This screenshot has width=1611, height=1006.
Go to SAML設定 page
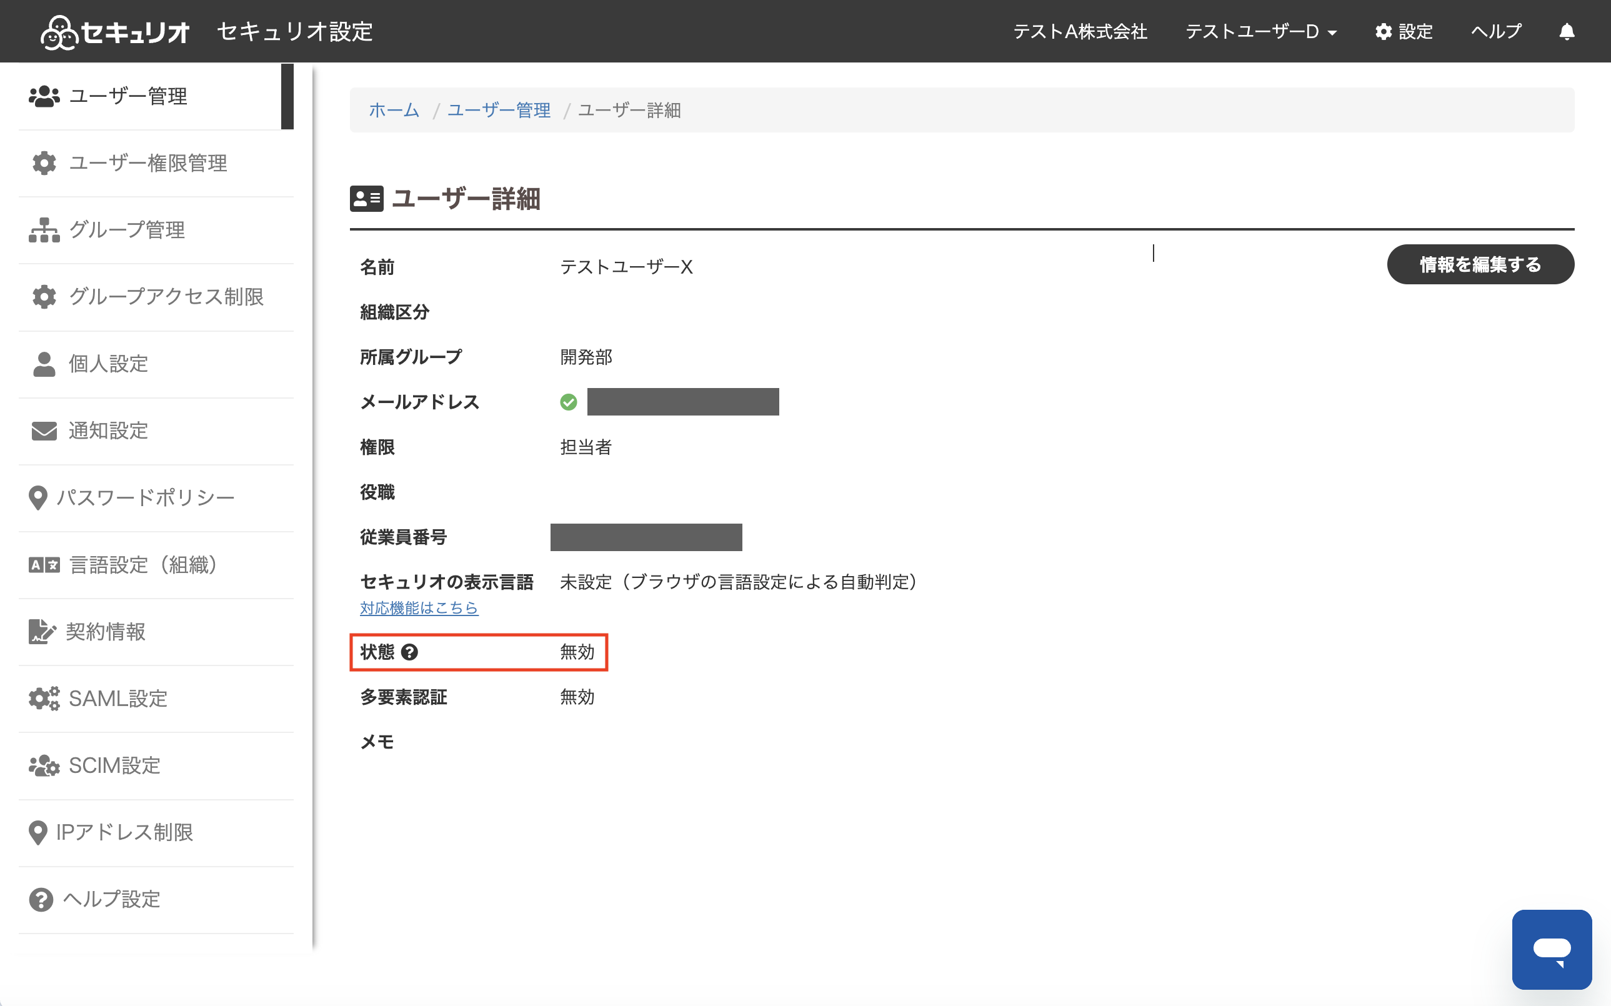[156, 699]
